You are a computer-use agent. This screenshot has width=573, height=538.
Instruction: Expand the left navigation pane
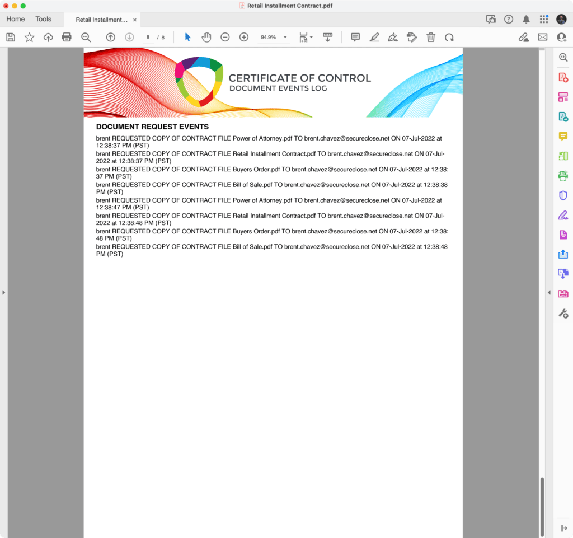(x=3, y=292)
